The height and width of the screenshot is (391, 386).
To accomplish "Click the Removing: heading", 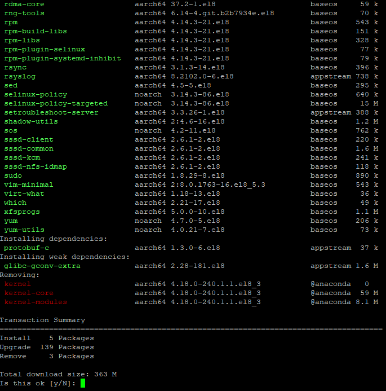I will click(x=20, y=275).
